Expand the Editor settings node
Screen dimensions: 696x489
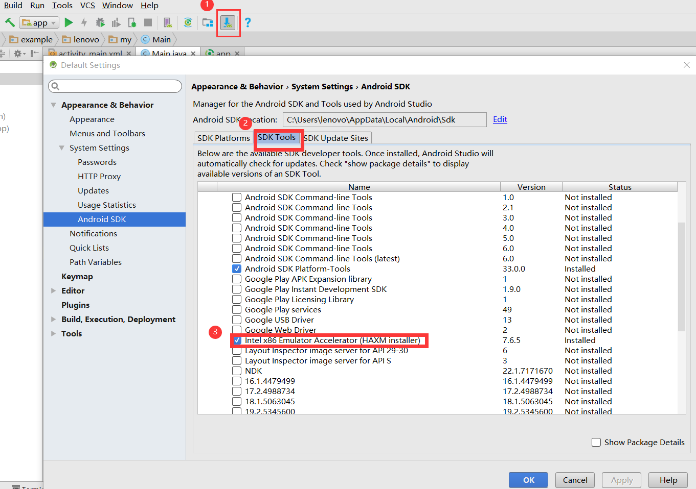(x=53, y=290)
